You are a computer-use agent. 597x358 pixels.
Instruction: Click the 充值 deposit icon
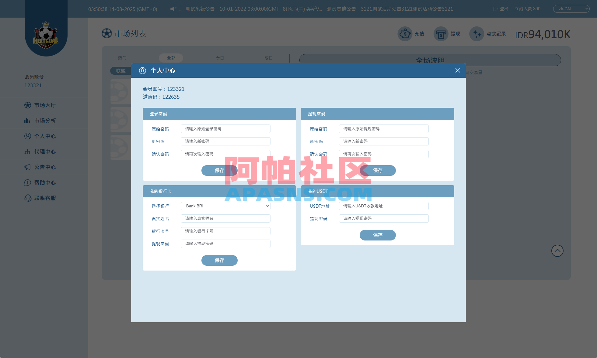tap(405, 34)
